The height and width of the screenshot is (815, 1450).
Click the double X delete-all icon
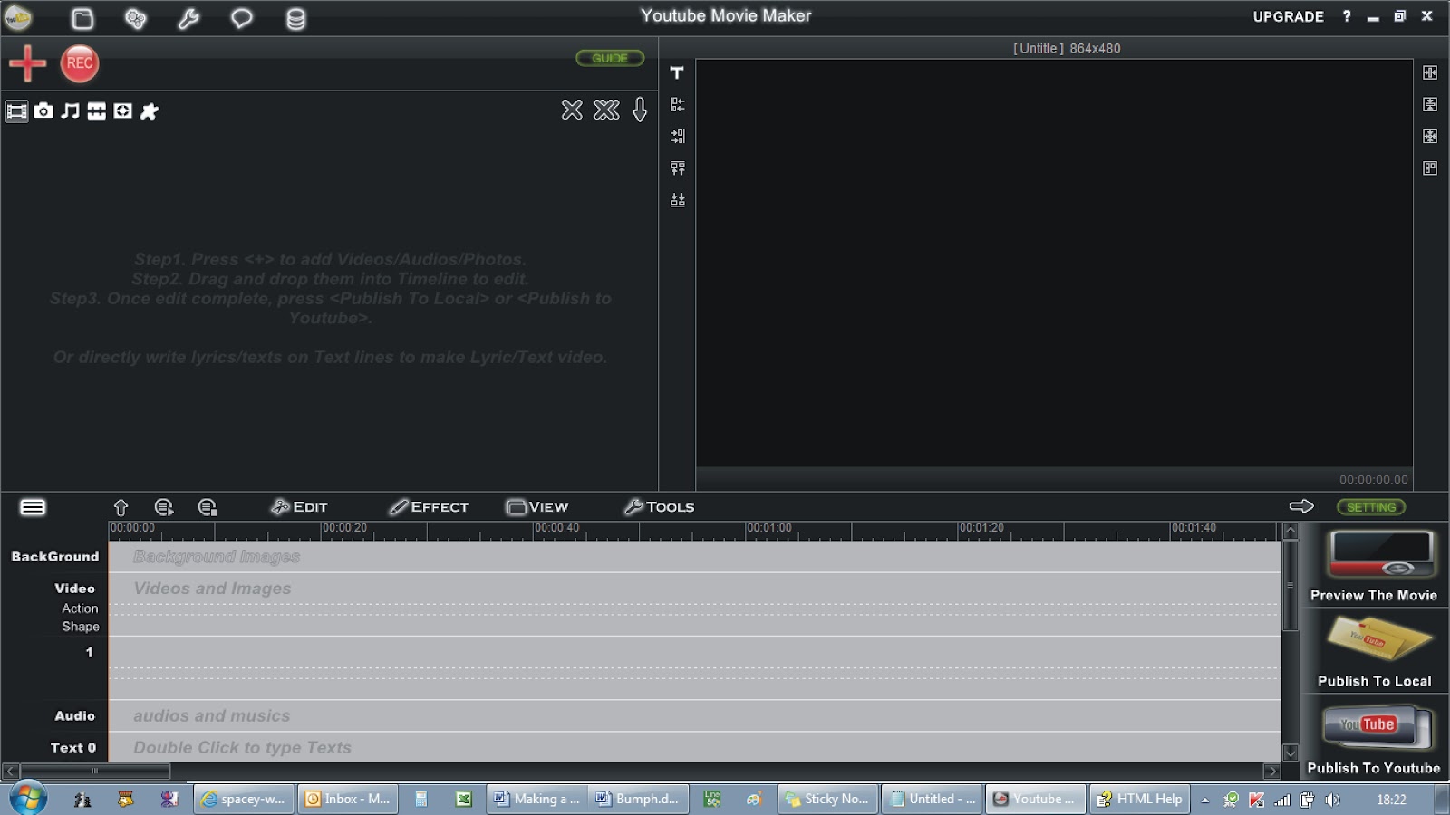(x=606, y=110)
